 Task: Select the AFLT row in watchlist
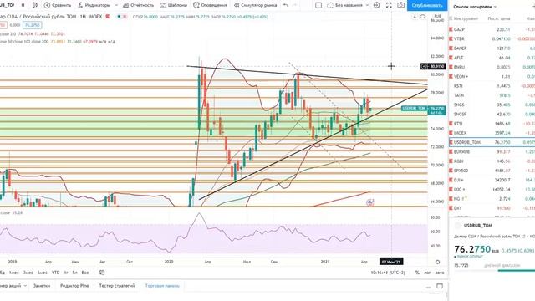(492, 58)
